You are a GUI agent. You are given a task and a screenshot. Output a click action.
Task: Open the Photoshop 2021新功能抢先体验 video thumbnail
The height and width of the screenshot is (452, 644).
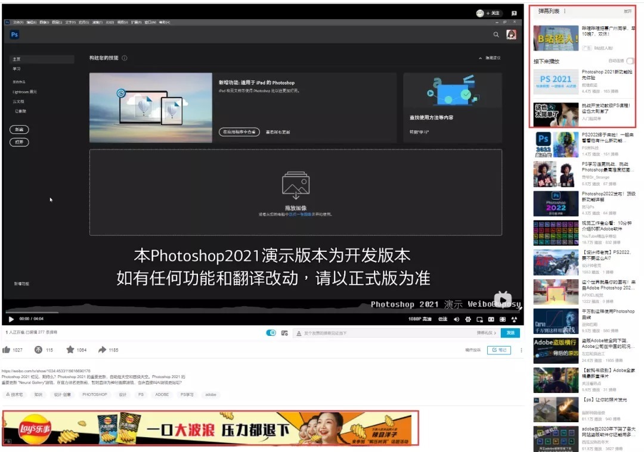click(556, 82)
